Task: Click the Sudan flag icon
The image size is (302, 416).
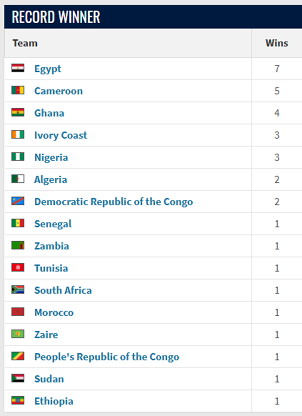Action: click(18, 378)
